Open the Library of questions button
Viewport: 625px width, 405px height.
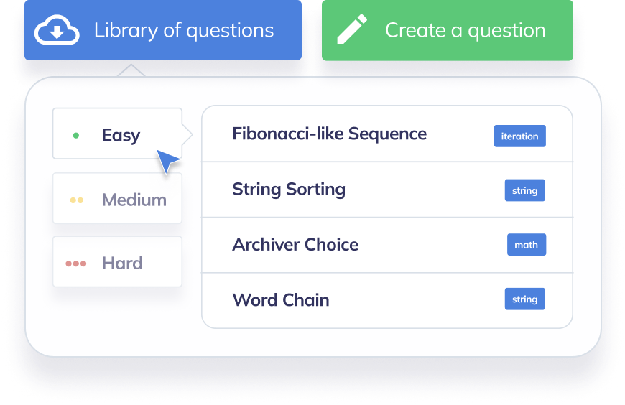coord(163,30)
